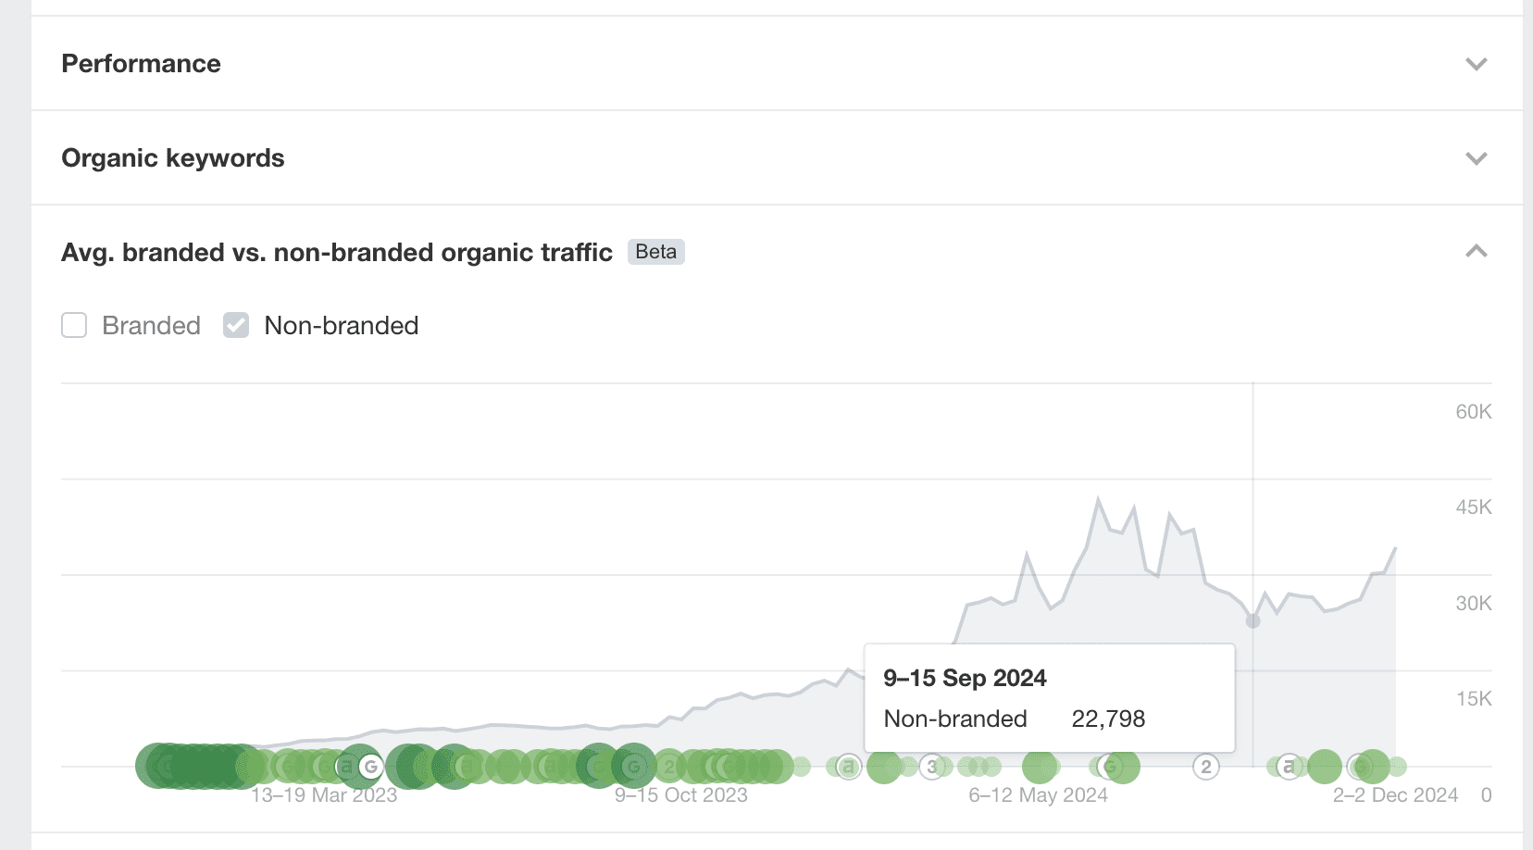Click the Beta badge
Image resolution: width=1533 pixels, height=850 pixels.
655,252
